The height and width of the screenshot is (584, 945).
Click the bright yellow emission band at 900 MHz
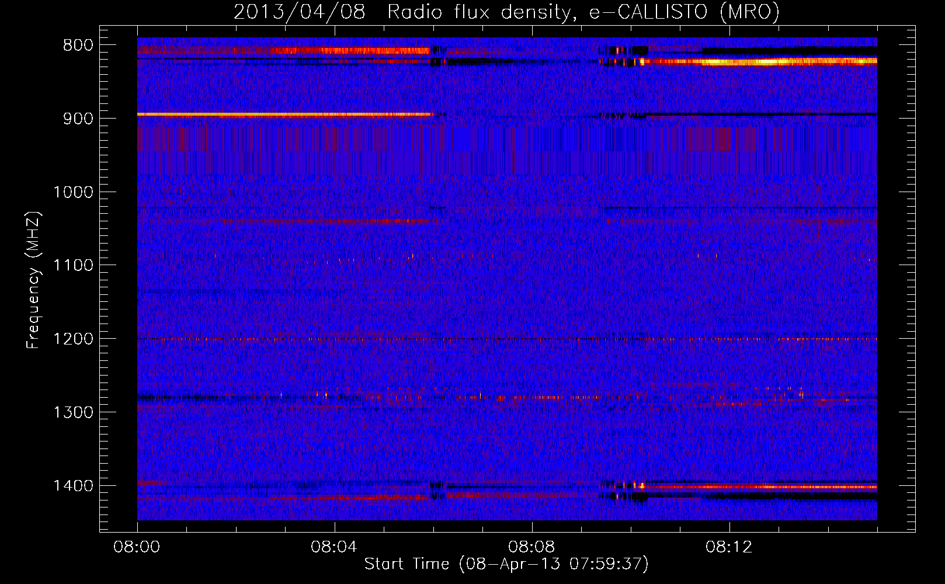[x=285, y=114]
